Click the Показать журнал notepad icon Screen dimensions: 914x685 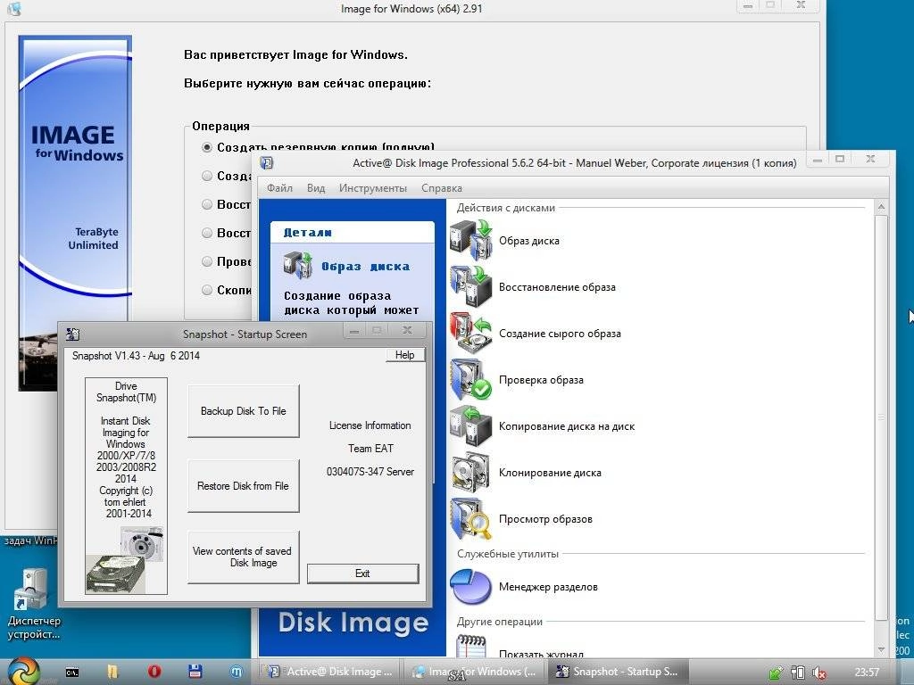click(x=471, y=647)
